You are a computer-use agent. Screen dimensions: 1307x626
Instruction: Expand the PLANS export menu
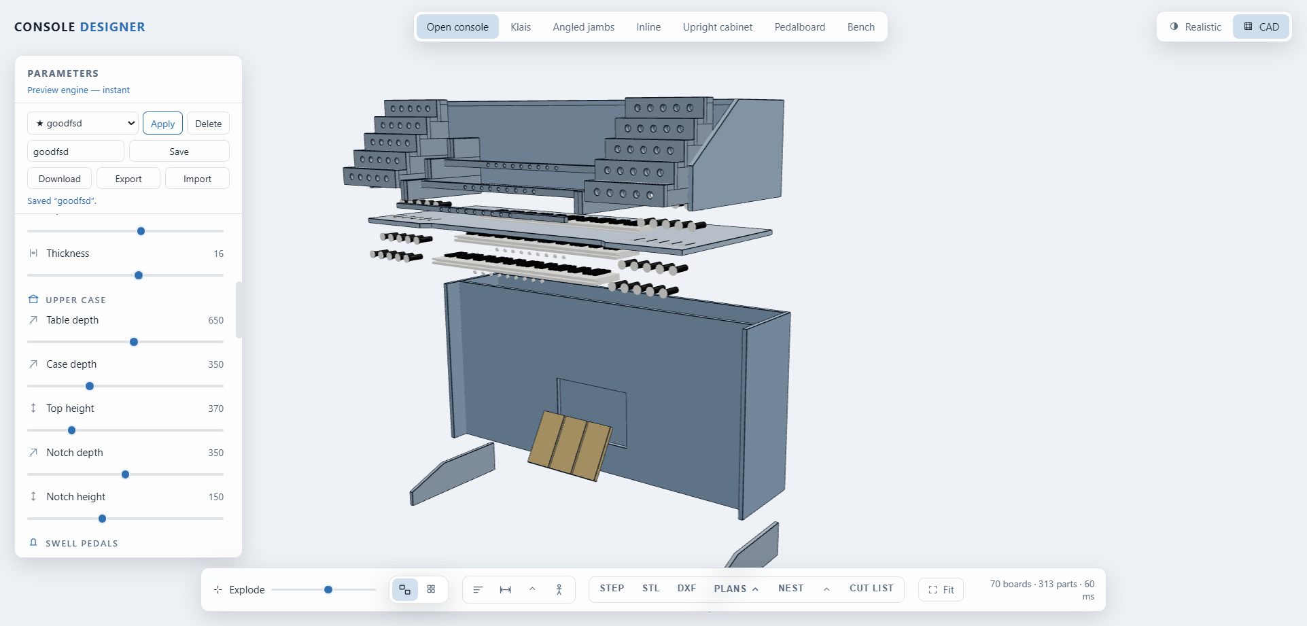tap(736, 589)
